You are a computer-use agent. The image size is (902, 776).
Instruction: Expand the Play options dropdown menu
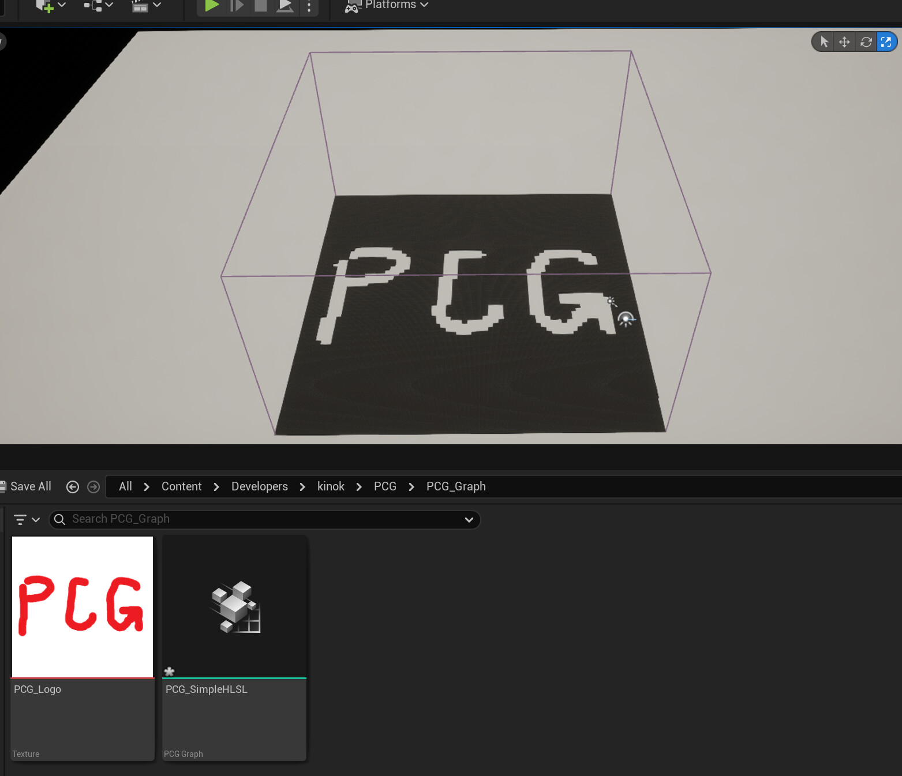309,7
